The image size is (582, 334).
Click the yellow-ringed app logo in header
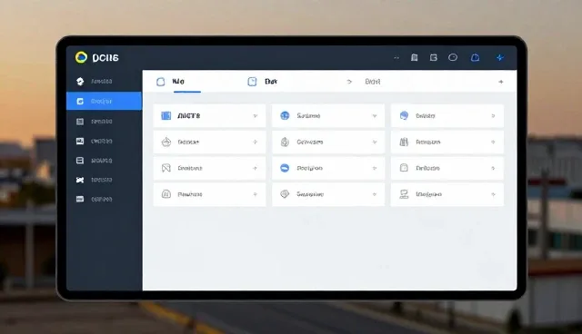tap(81, 57)
